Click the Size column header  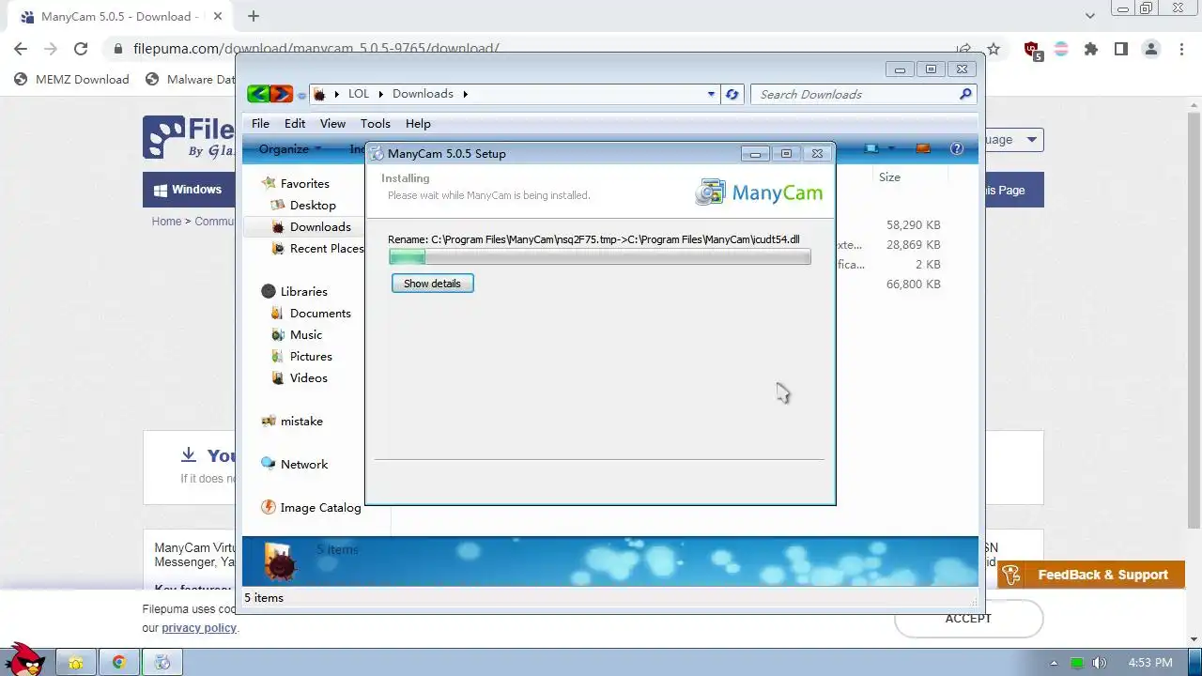pos(889,177)
